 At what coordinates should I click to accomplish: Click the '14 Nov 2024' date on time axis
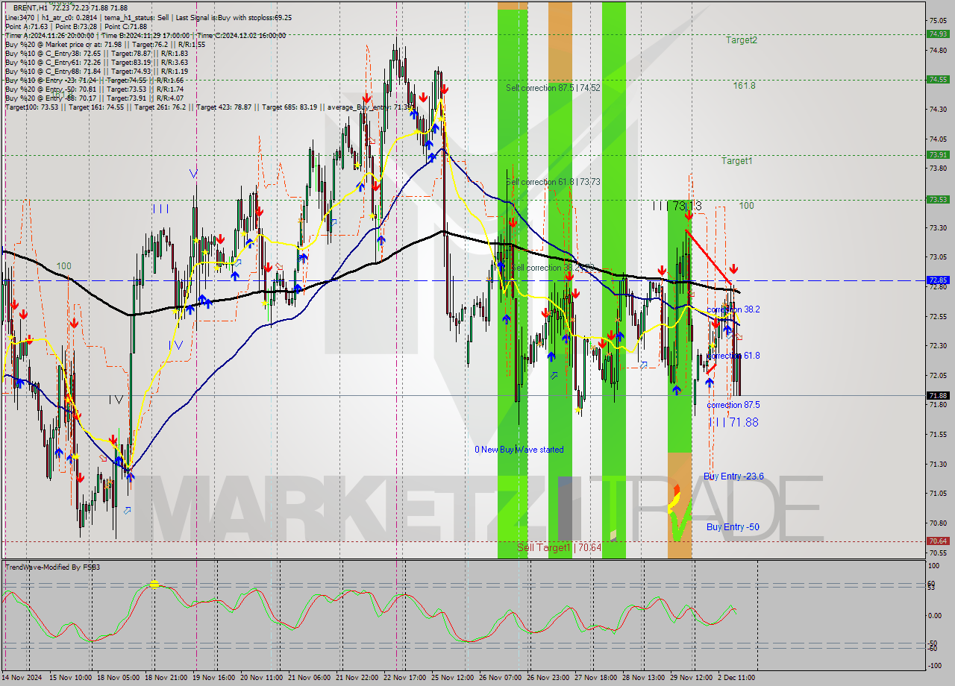23,678
